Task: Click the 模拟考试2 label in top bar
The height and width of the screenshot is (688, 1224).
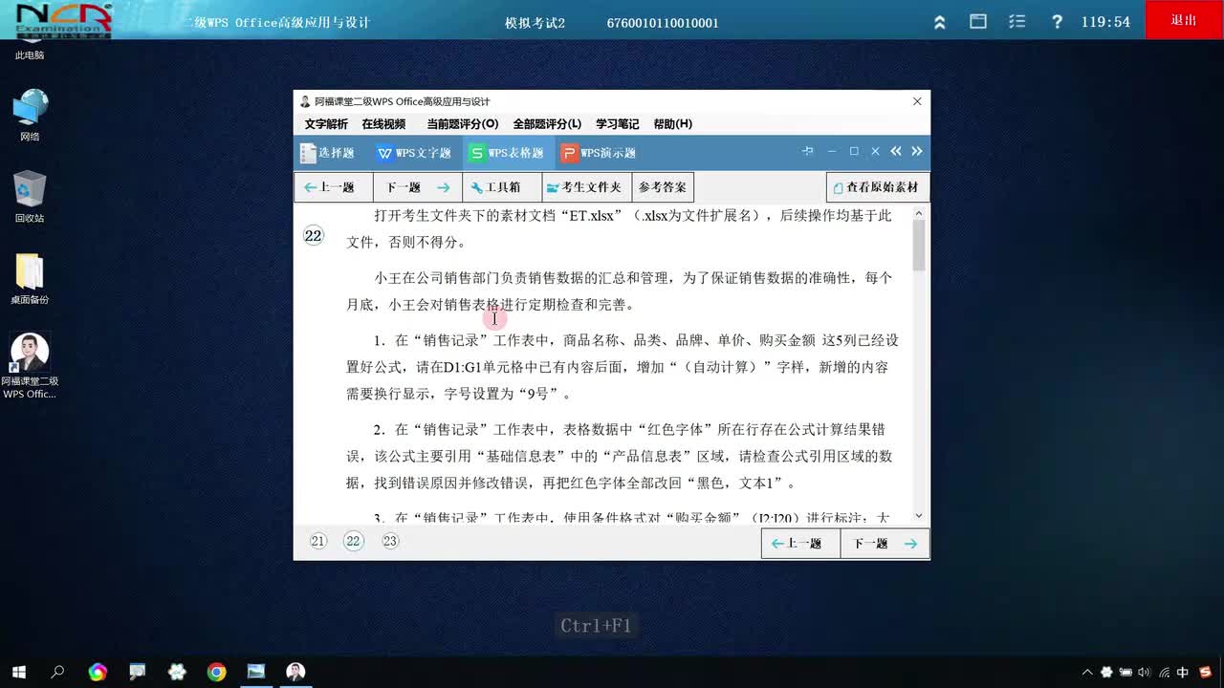Action: pyautogui.click(x=535, y=23)
